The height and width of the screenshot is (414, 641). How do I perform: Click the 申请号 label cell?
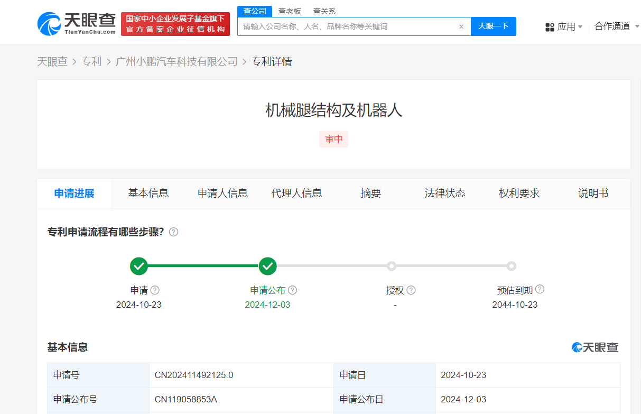98,375
